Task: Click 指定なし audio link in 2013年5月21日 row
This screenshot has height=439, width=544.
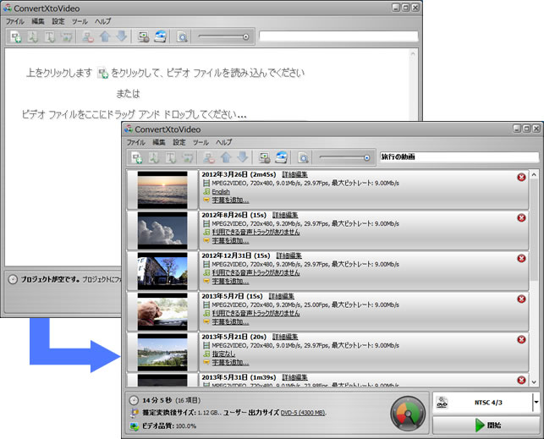Action: point(223,354)
